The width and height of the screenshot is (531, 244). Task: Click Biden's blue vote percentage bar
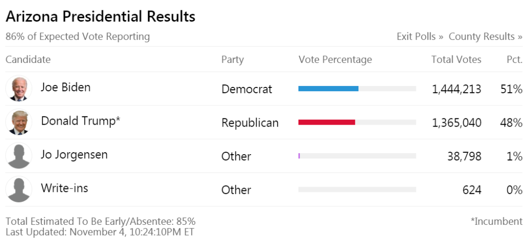coord(328,88)
